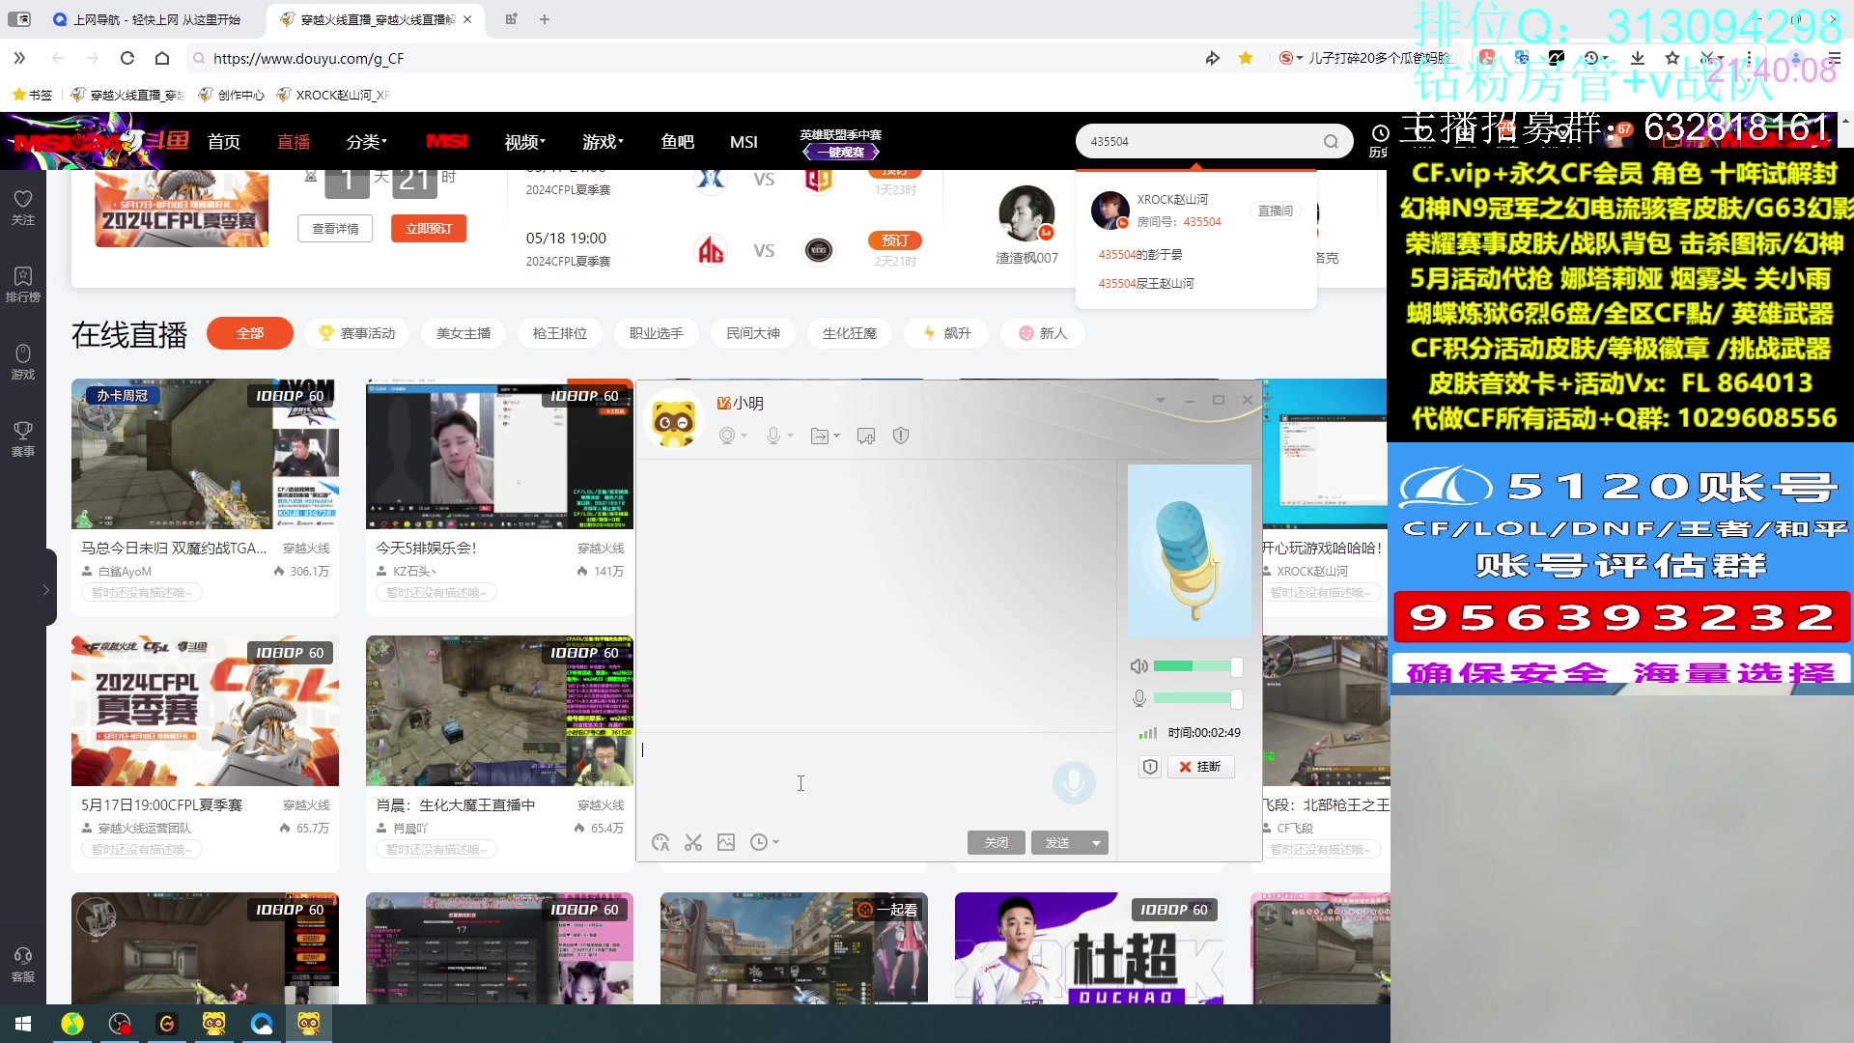Click the file transfer folder icon
The width and height of the screenshot is (1854, 1043).
tap(819, 437)
